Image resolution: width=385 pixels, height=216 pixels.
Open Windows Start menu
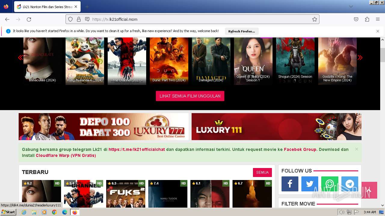click(8, 212)
